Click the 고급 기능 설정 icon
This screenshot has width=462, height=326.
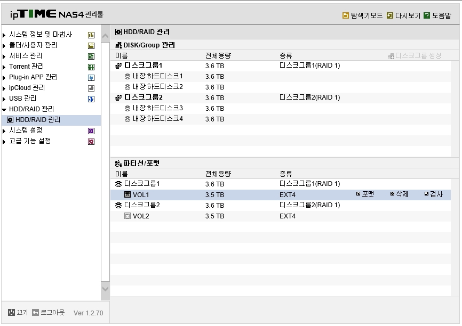click(x=91, y=142)
